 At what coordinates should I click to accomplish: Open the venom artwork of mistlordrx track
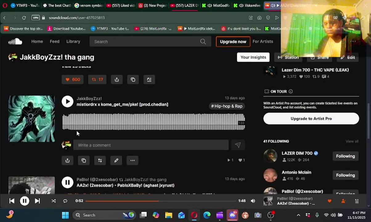point(31,119)
